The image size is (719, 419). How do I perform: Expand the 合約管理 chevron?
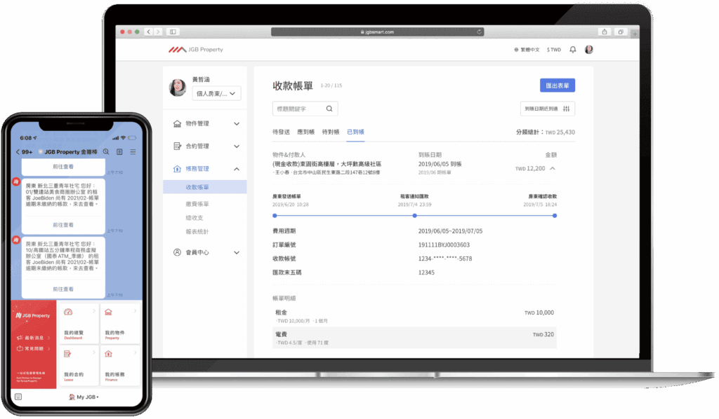click(x=237, y=146)
